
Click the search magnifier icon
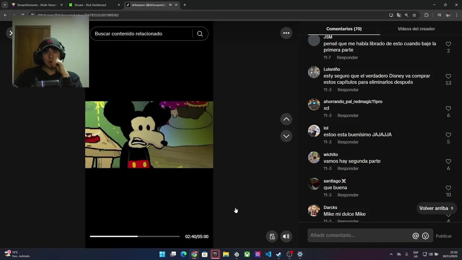200,34
